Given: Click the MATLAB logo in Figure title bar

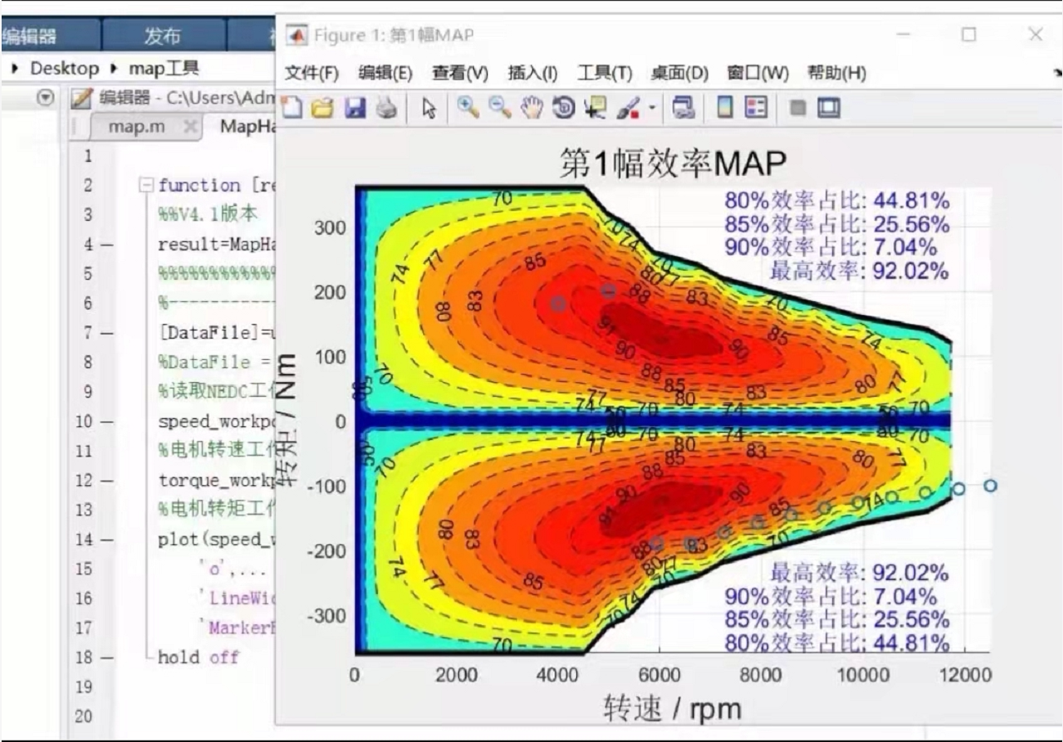Looking at the screenshot, I should pos(298,35).
